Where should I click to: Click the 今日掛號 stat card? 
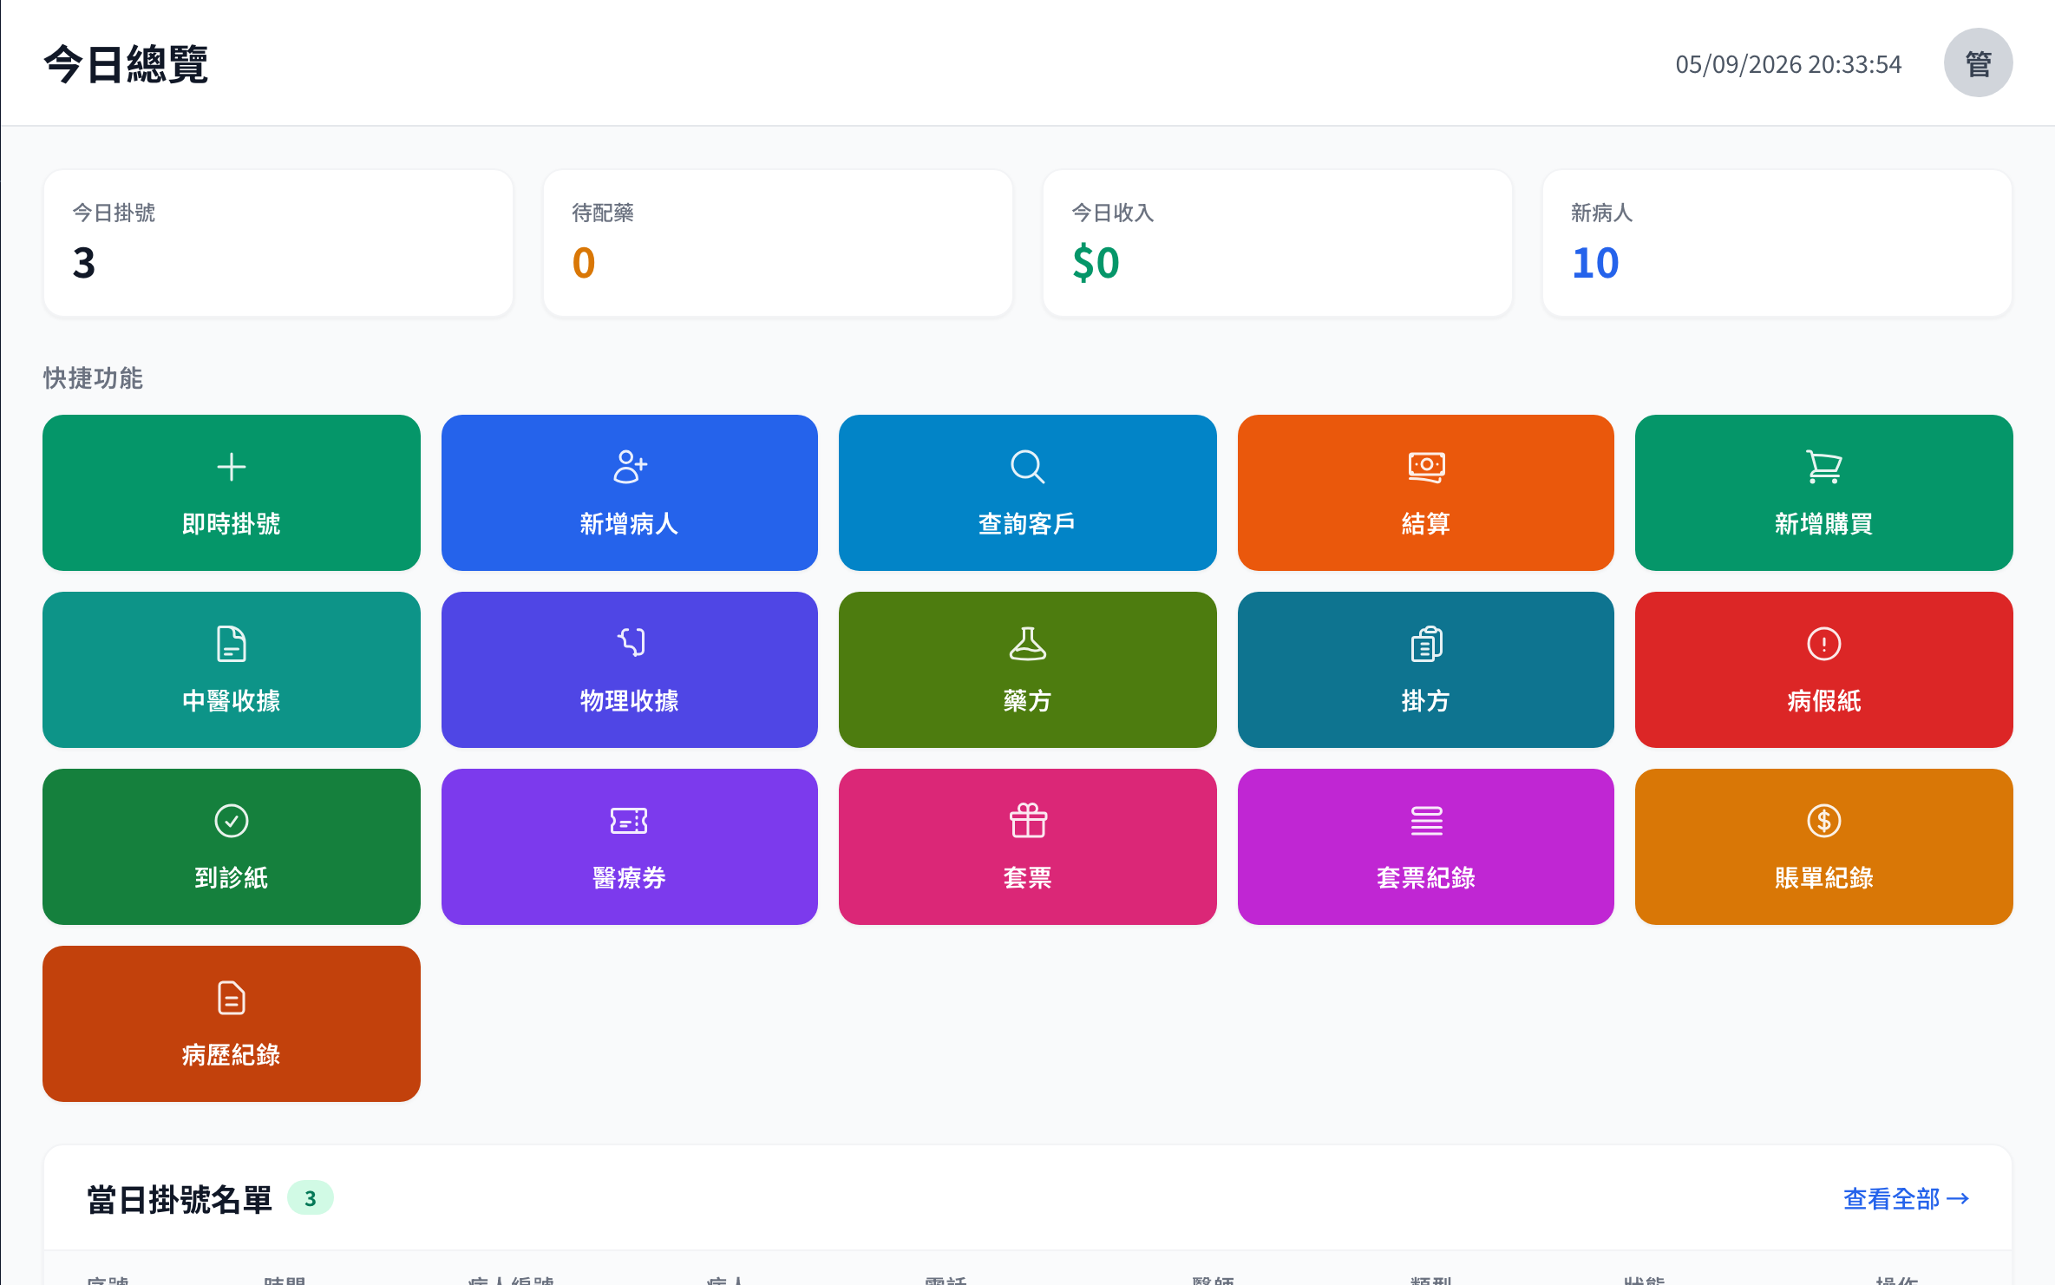pyautogui.click(x=278, y=243)
